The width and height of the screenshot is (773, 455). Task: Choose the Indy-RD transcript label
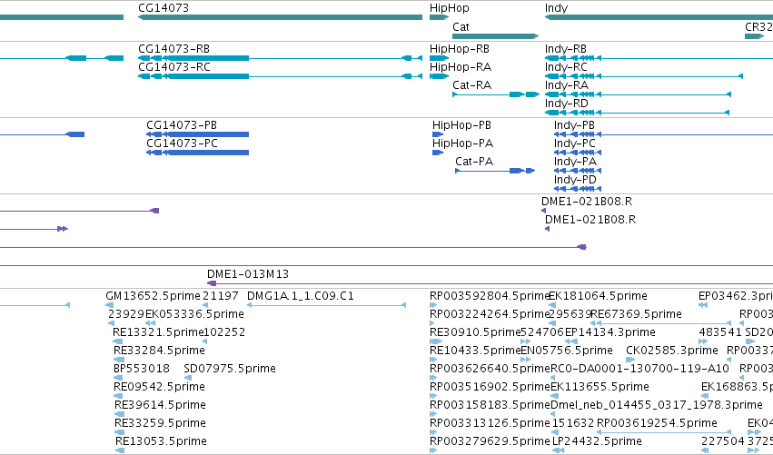coord(567,104)
